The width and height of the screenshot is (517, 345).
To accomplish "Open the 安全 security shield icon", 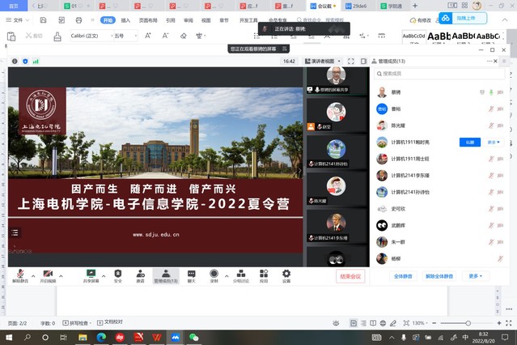I will point(118,274).
